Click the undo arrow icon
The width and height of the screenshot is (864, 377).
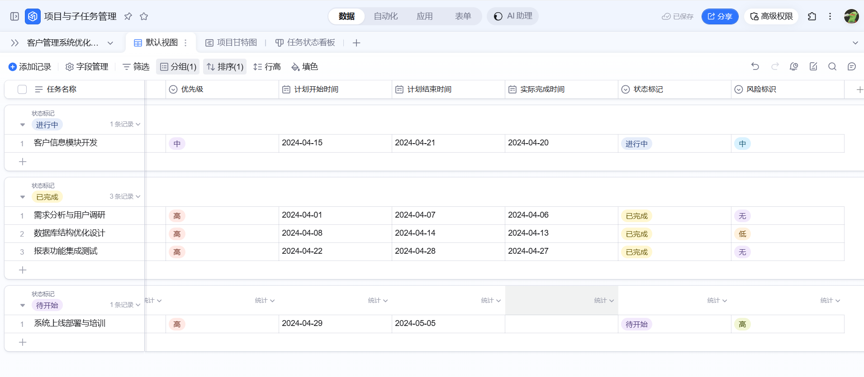tap(755, 66)
